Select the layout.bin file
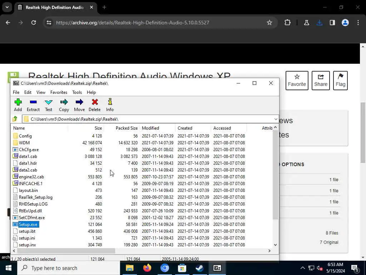Screen dimensions: 366x275 (x=28, y=190)
